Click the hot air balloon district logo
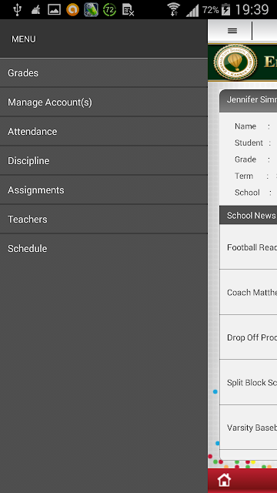 pyautogui.click(x=235, y=62)
